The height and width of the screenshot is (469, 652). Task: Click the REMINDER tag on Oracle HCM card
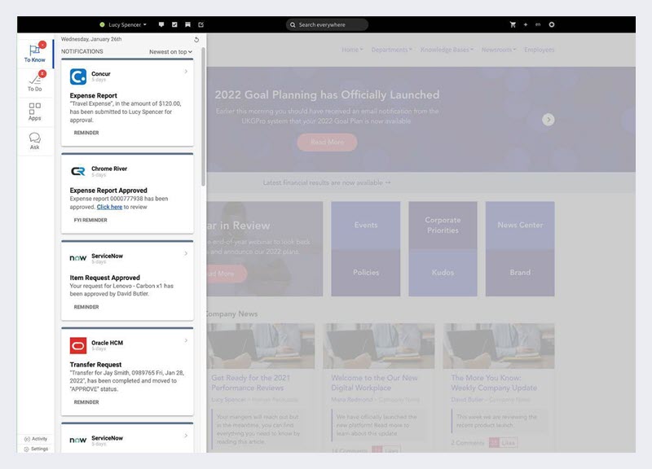click(x=86, y=402)
